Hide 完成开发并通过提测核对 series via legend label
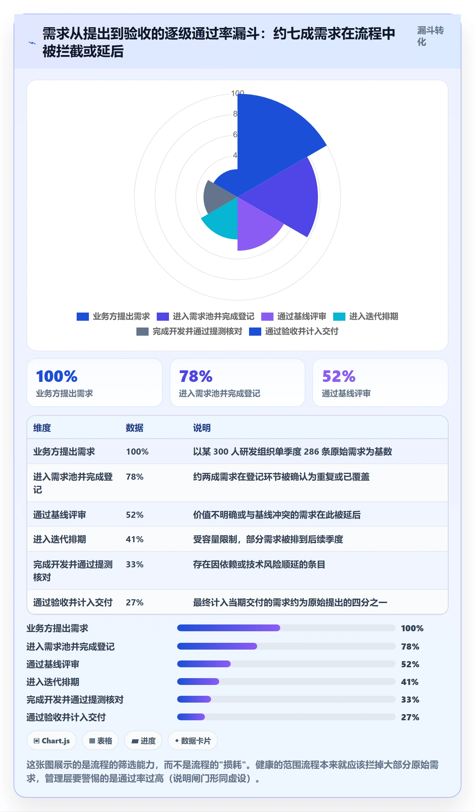The image size is (475, 812). (x=197, y=332)
